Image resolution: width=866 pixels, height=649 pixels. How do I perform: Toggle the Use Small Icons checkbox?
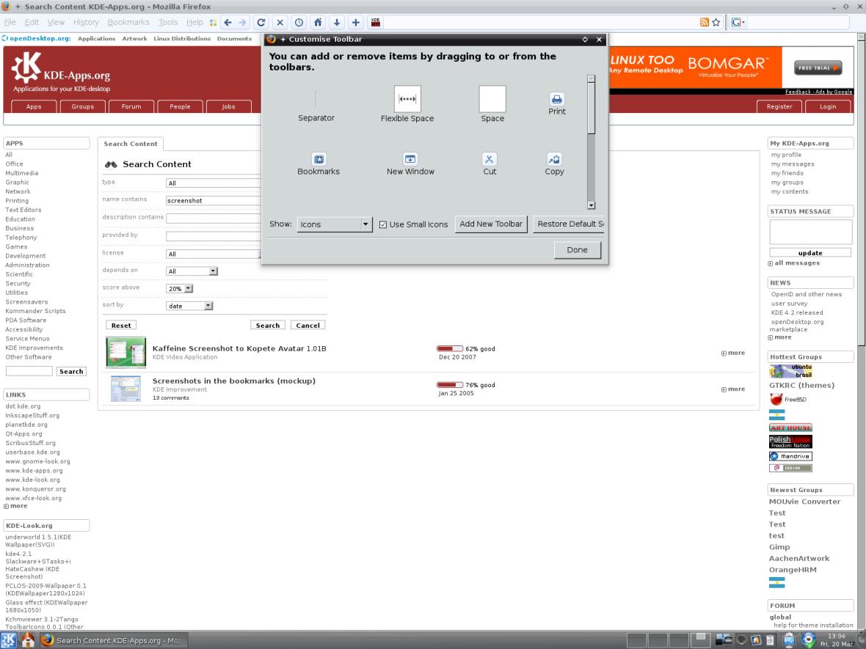(383, 224)
